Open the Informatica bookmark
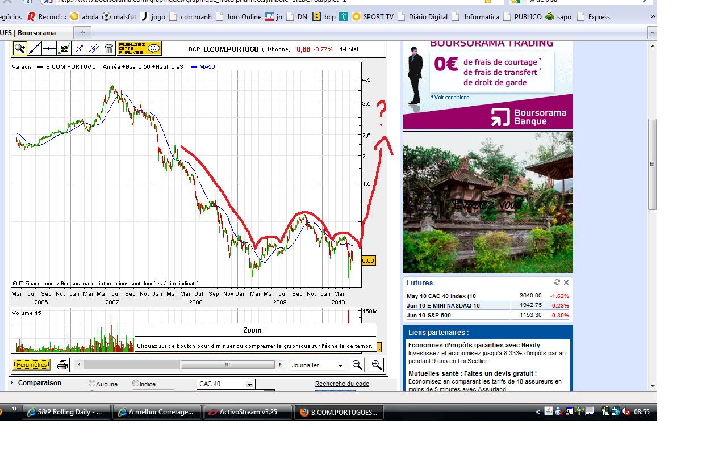The height and width of the screenshot is (454, 727). tap(476, 17)
